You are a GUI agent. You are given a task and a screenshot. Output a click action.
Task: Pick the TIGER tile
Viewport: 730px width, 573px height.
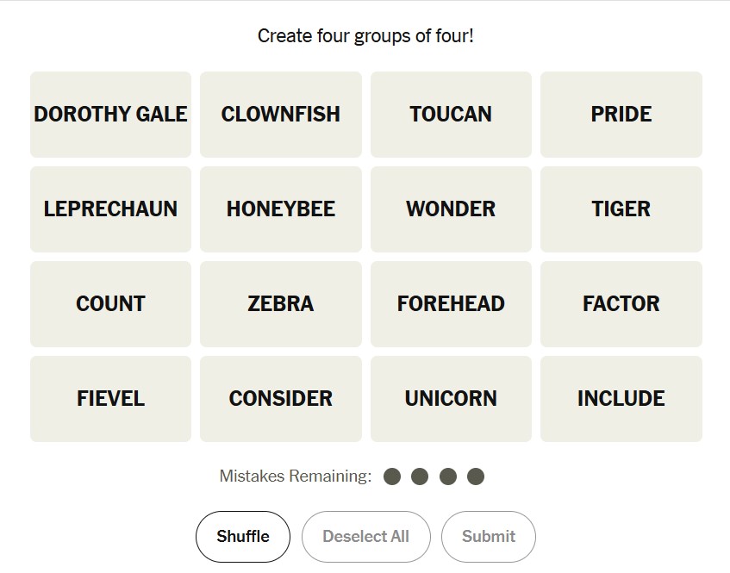point(621,209)
